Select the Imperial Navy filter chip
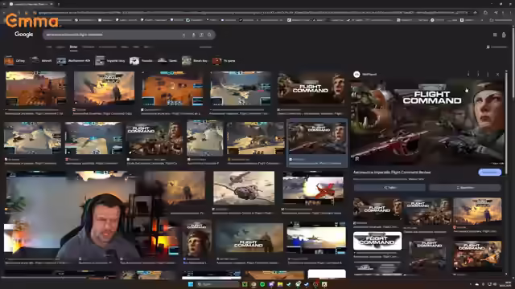This screenshot has width=515, height=289. point(110,61)
